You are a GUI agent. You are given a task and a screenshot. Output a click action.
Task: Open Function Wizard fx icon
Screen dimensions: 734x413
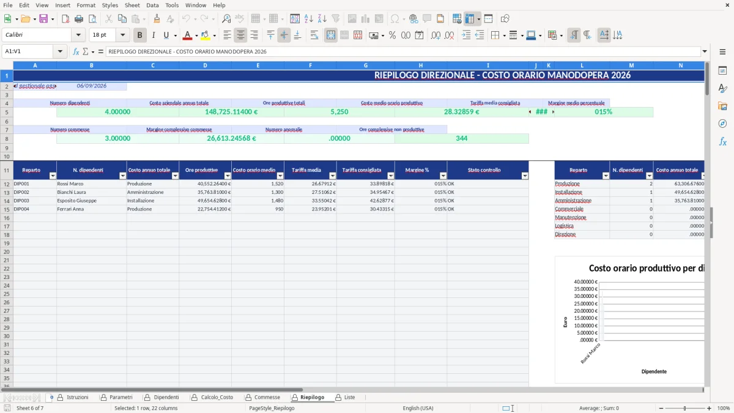[x=76, y=51]
